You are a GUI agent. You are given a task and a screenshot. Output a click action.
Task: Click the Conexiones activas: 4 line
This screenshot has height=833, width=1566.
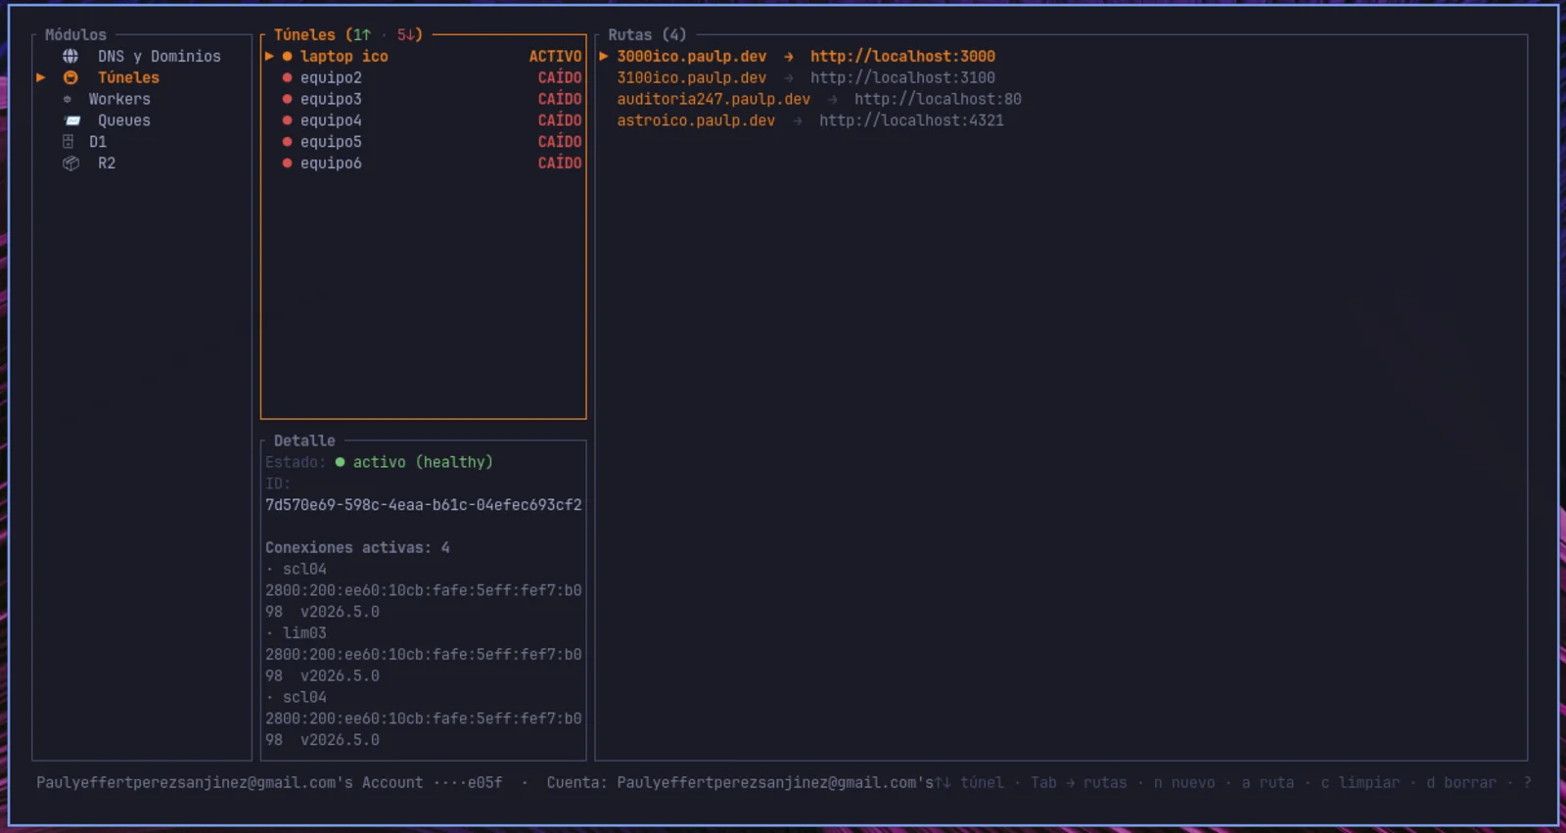click(x=357, y=548)
